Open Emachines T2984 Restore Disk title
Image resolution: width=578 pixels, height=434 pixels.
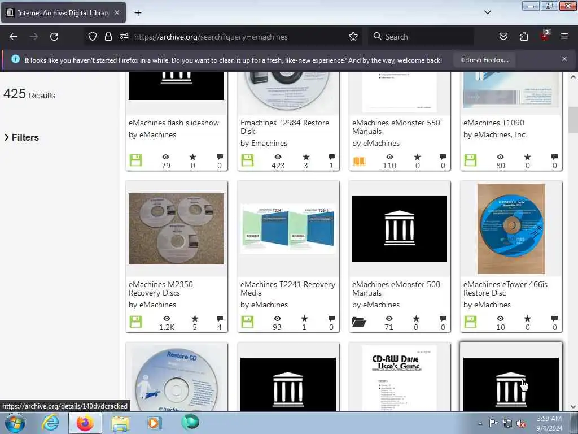point(284,127)
